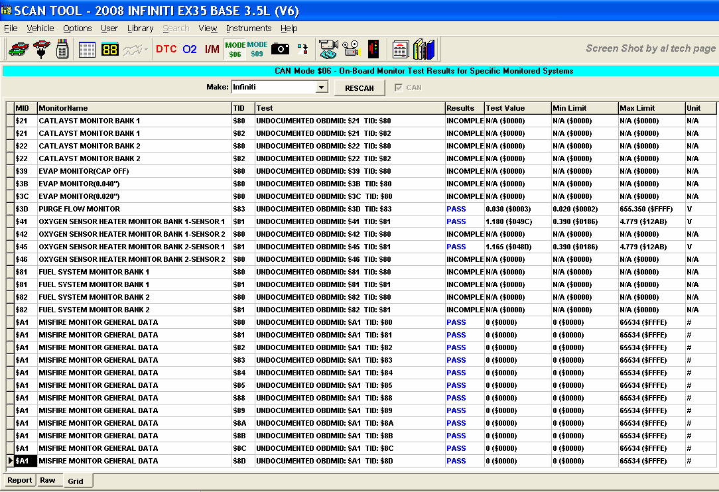Click the 655.350 ($FFFF) max limit
Screen dimensions: 719x492
pos(651,209)
